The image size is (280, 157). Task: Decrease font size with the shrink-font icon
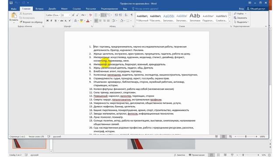(x=77, y=15)
